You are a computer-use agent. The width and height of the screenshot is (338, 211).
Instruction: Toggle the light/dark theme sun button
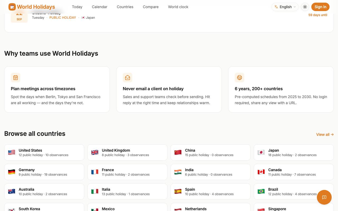pos(305,7)
